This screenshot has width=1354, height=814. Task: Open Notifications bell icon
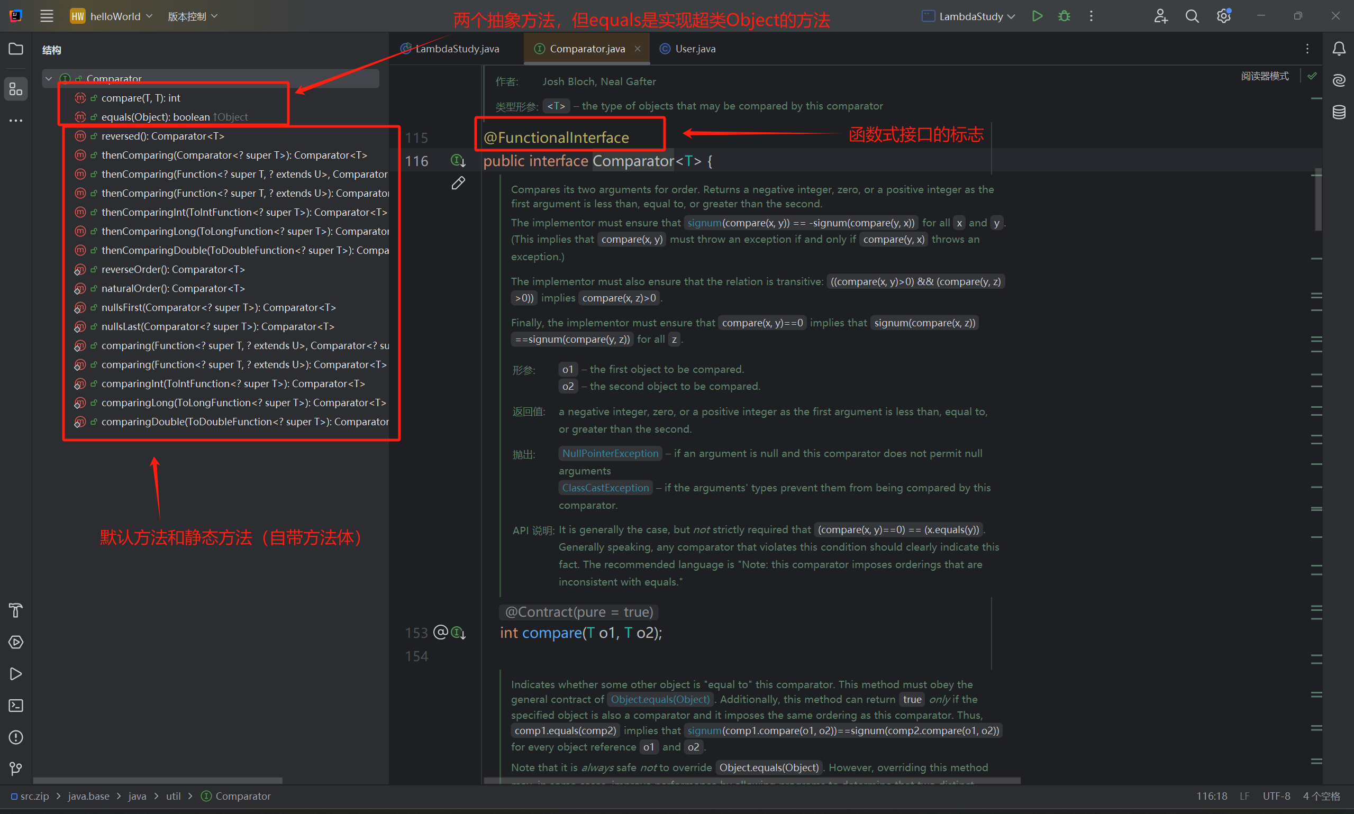click(1339, 49)
